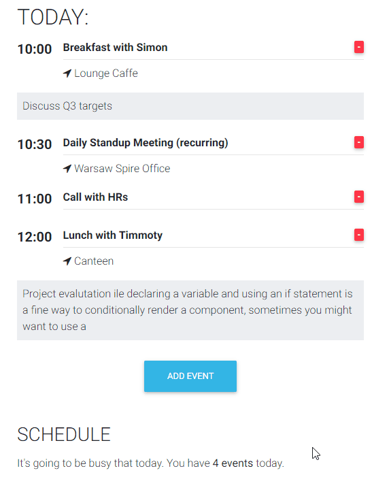Screen dimensions: 389x477
Task: Open the Breakfast with Simon title
Action: click(x=115, y=48)
